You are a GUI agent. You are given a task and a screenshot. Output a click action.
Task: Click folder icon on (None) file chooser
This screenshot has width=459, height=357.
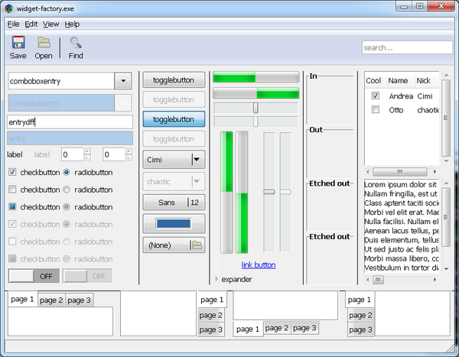pyautogui.click(x=197, y=245)
